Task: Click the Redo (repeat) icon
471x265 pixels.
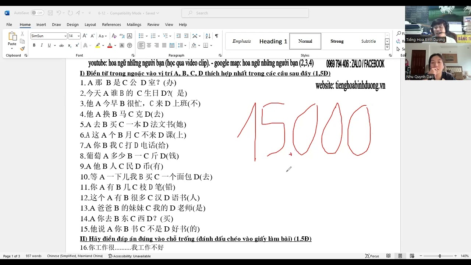Action: tap(70, 13)
